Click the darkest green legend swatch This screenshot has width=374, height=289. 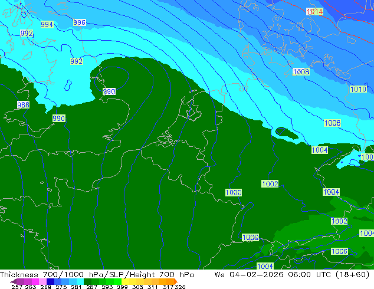[x=87, y=281]
